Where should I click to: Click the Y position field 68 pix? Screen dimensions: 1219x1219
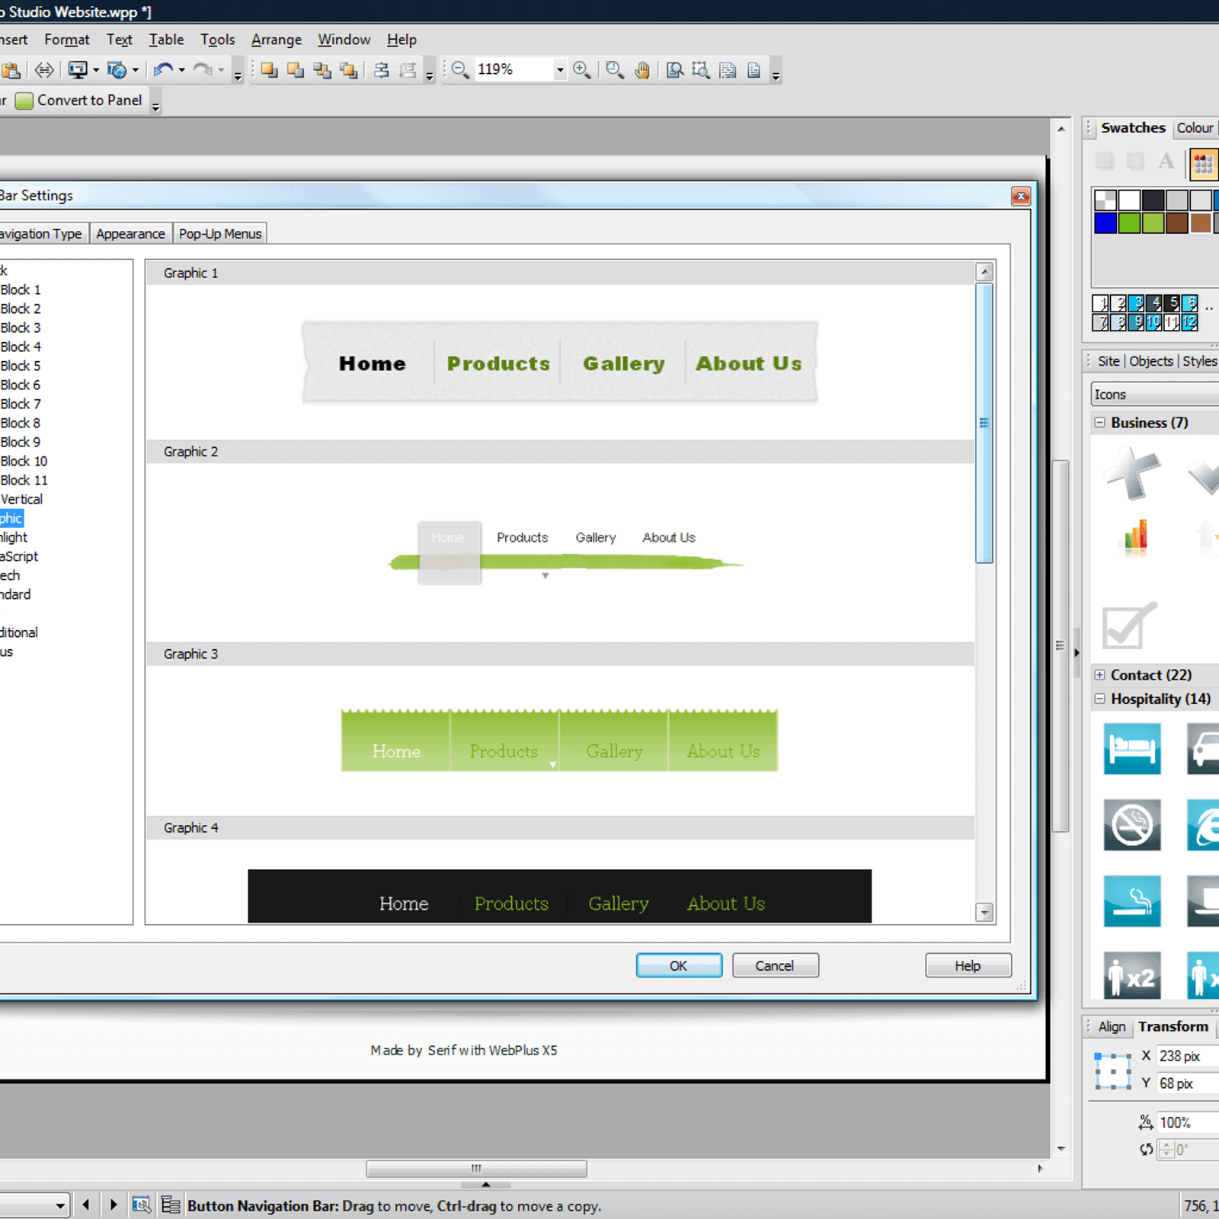coord(1188,1083)
